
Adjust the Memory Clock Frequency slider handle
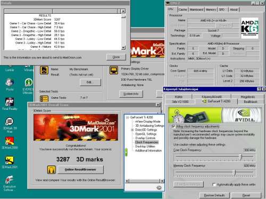pyautogui.click(x=235, y=172)
